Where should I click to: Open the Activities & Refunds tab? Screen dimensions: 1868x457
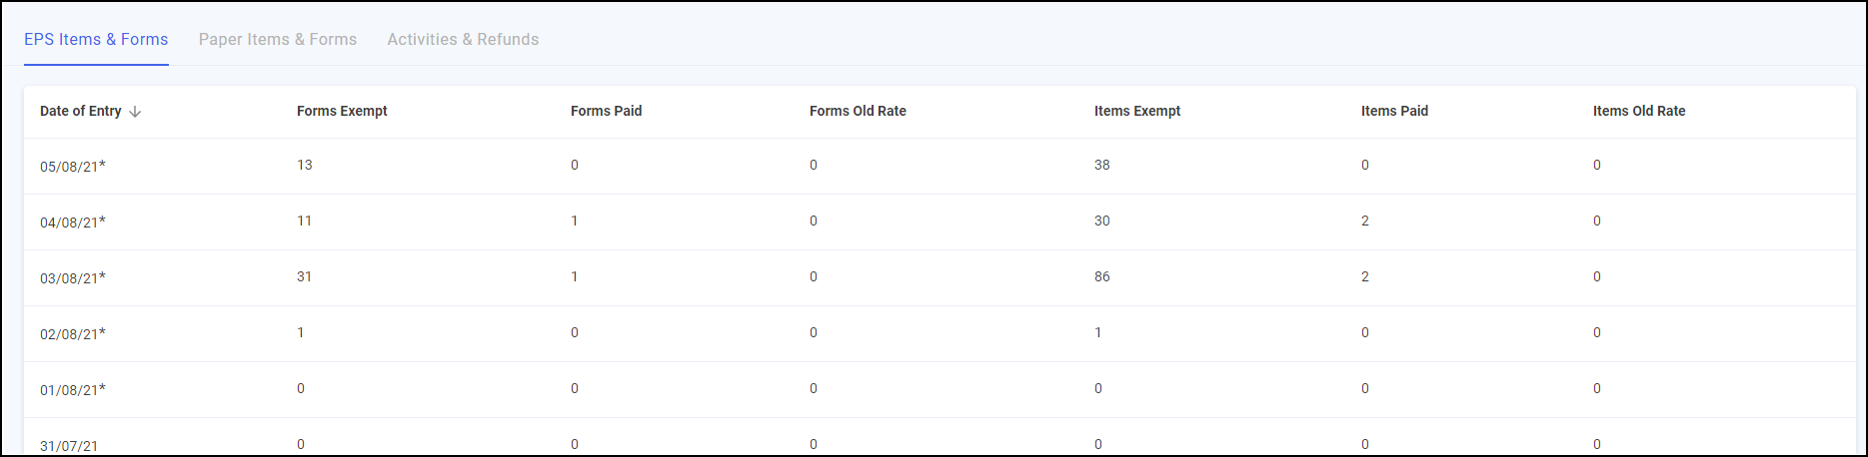pyautogui.click(x=463, y=40)
